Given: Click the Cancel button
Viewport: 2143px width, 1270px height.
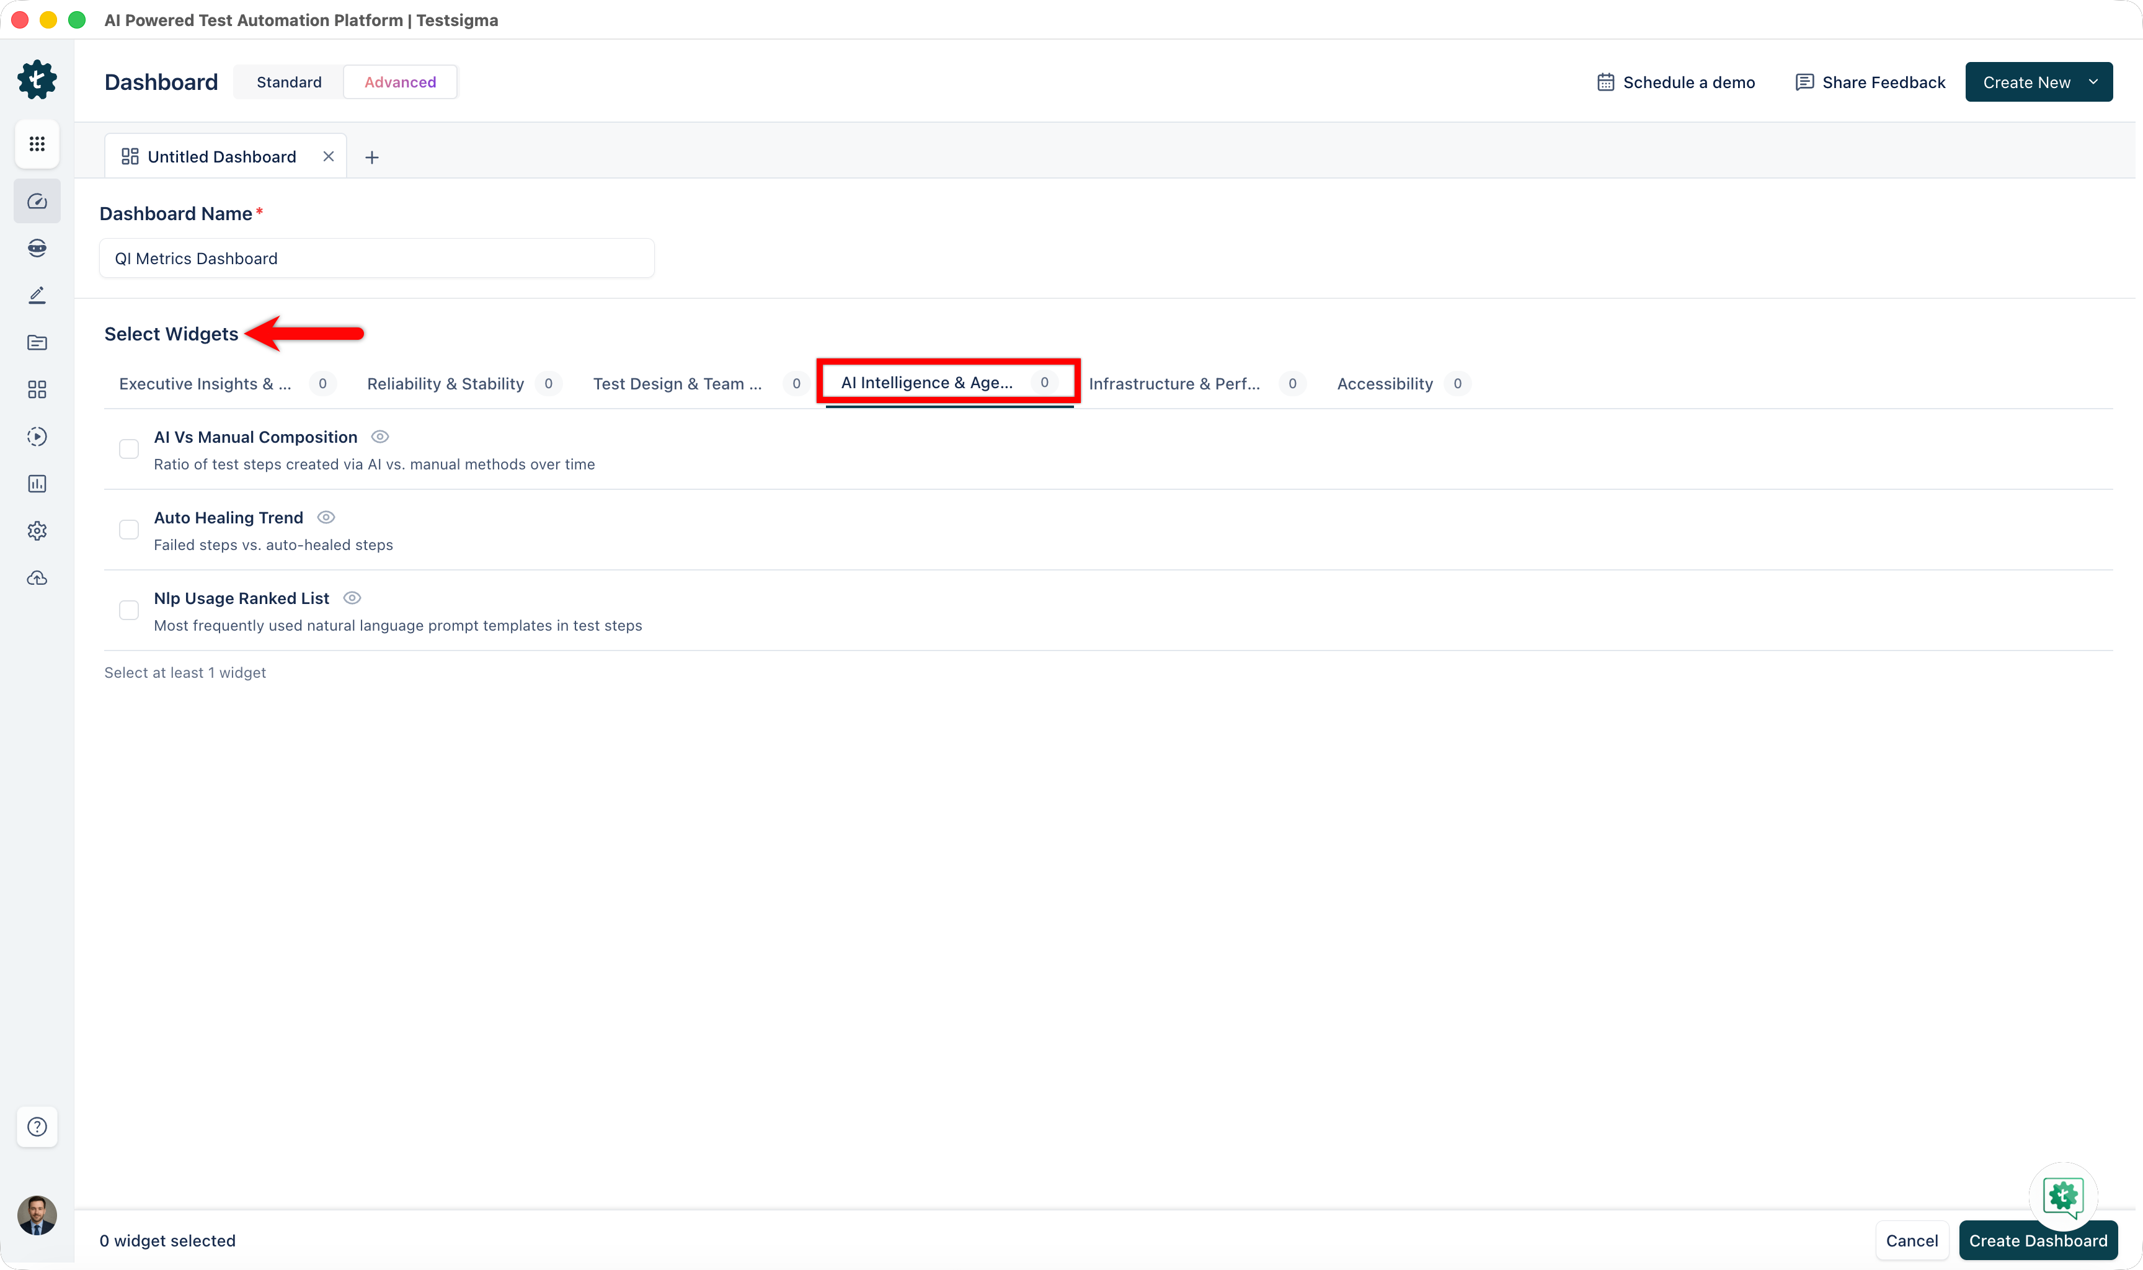Looking at the screenshot, I should click(1911, 1241).
